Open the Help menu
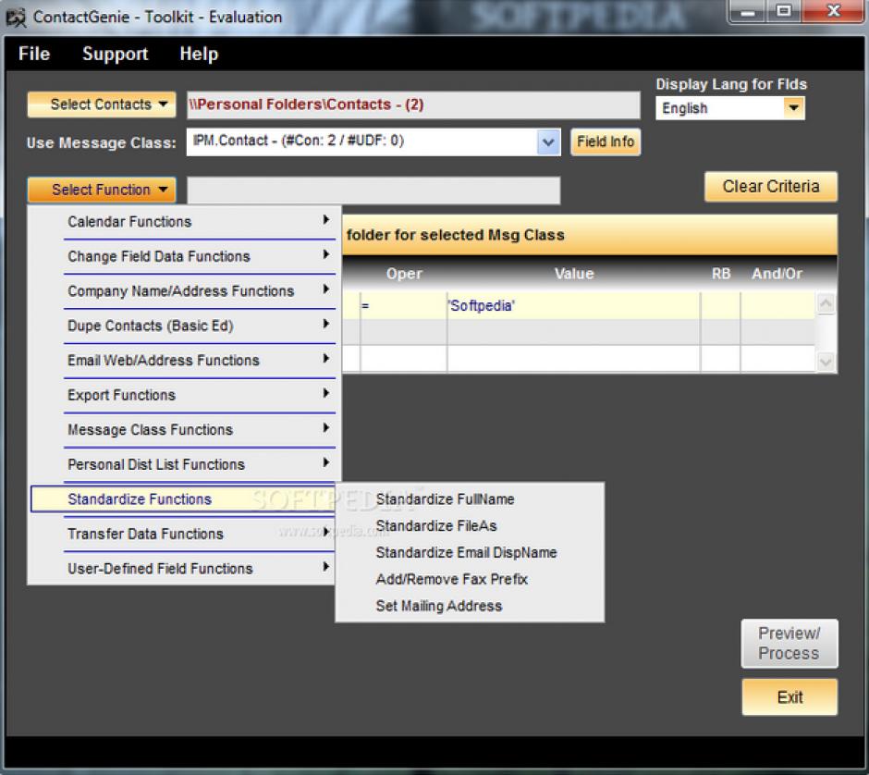869x775 pixels. (x=199, y=54)
